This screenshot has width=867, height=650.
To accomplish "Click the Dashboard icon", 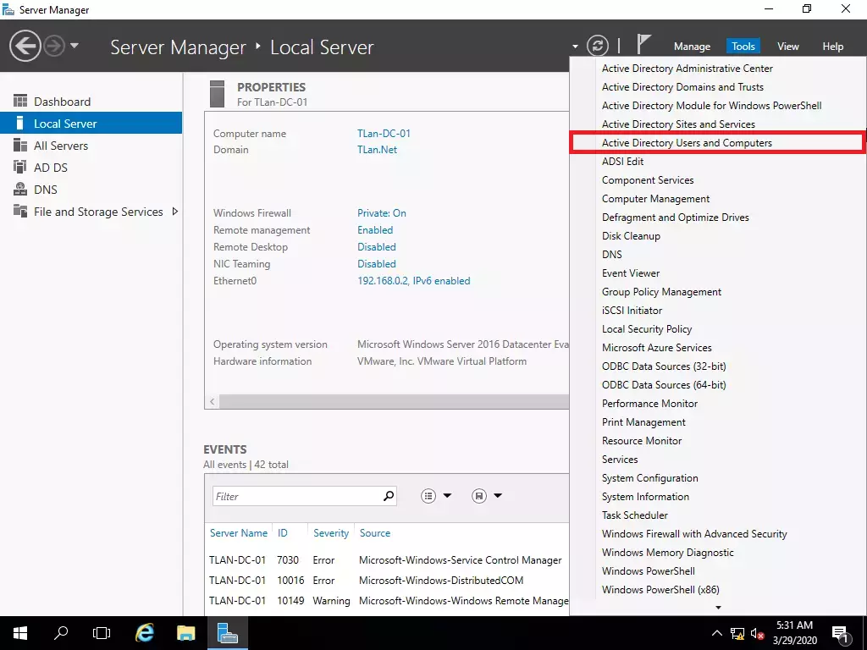I will [20, 101].
